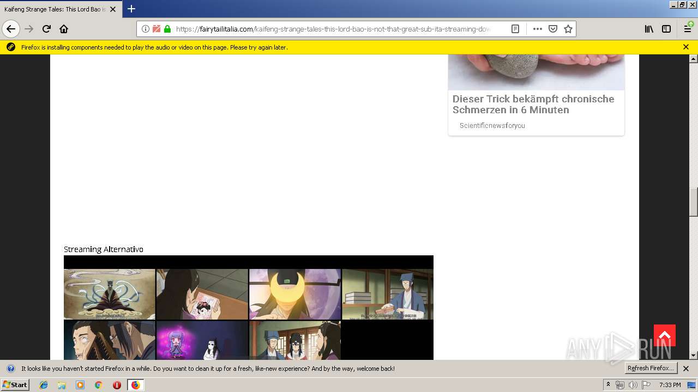This screenshot has width=698, height=392.
Task: Open page actions three-dot menu
Action: click(x=538, y=29)
